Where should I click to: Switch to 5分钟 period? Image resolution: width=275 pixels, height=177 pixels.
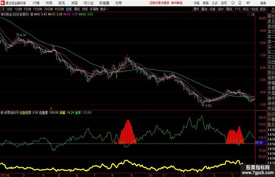coord(27,9)
